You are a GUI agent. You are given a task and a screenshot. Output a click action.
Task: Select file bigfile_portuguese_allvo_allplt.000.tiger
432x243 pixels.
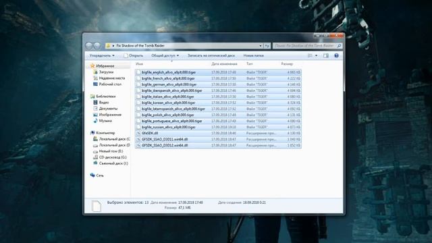tap(218, 121)
